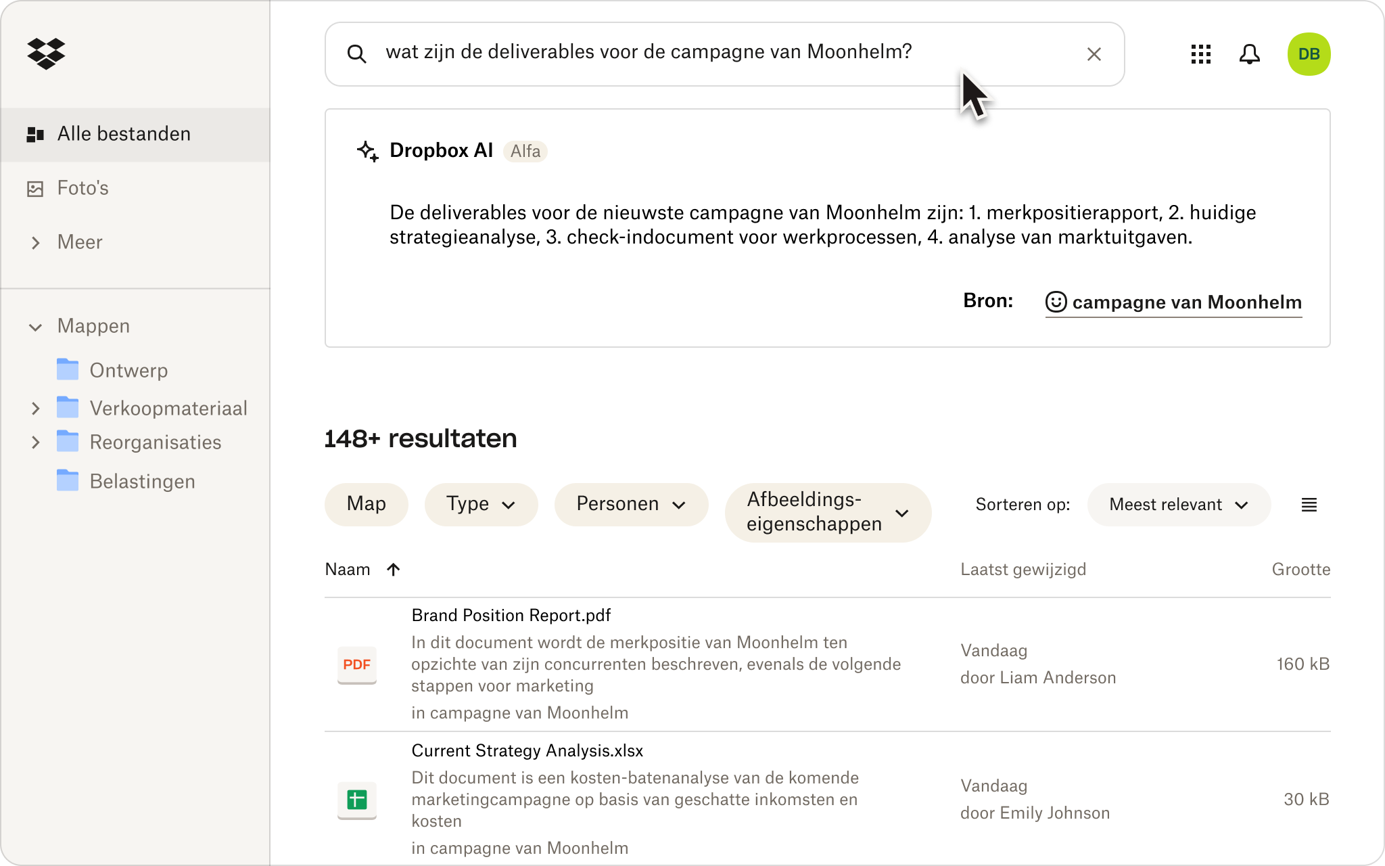Click the Alfa badge

(525, 151)
